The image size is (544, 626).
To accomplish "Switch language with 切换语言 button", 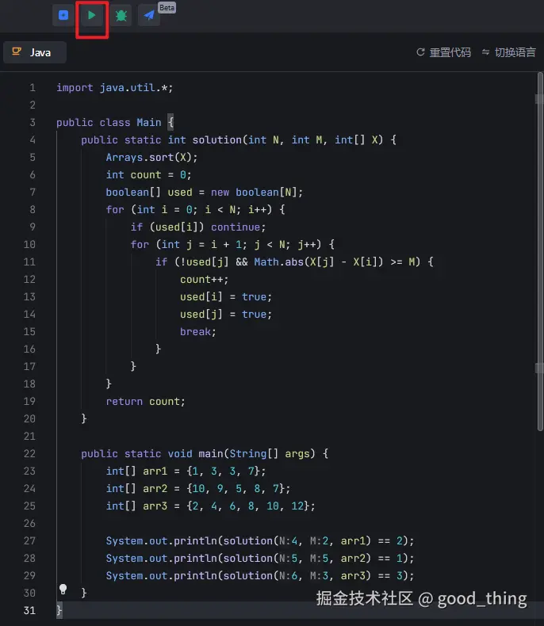I will point(508,52).
